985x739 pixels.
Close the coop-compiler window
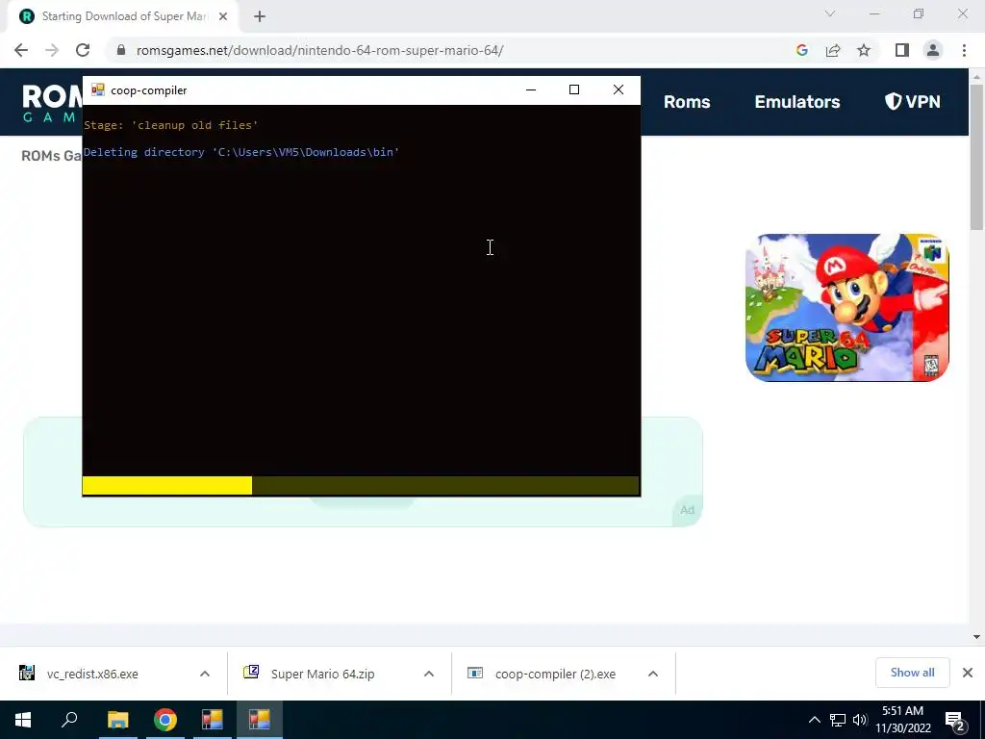click(619, 89)
